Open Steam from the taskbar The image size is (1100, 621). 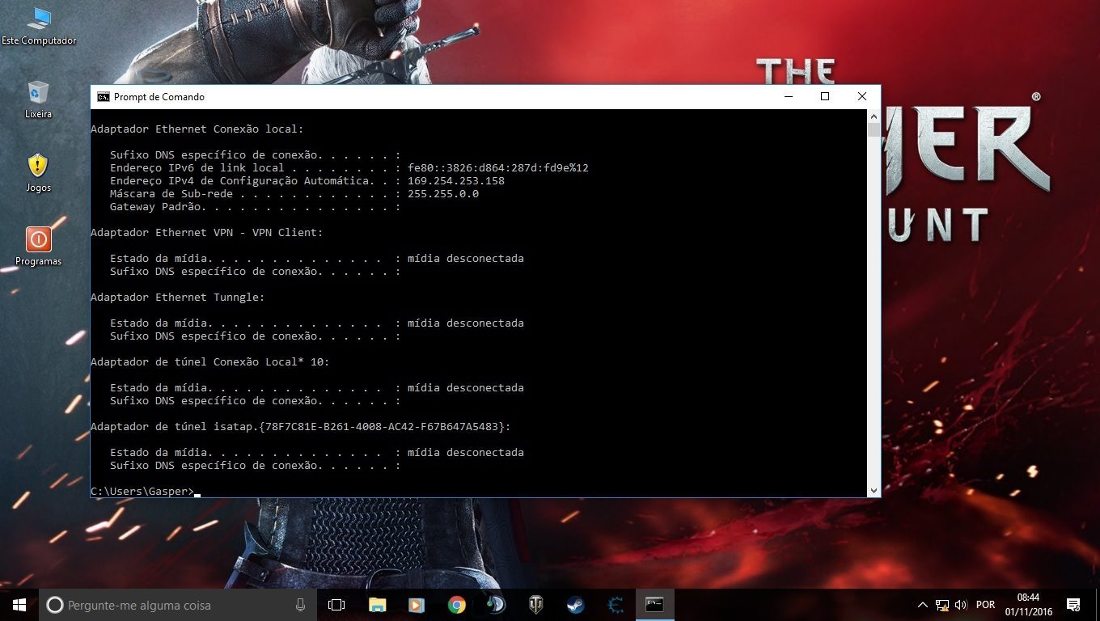click(575, 605)
